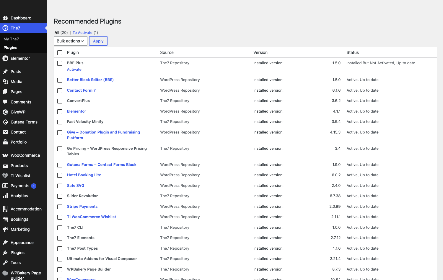Click the Pages document icon

[5, 92]
